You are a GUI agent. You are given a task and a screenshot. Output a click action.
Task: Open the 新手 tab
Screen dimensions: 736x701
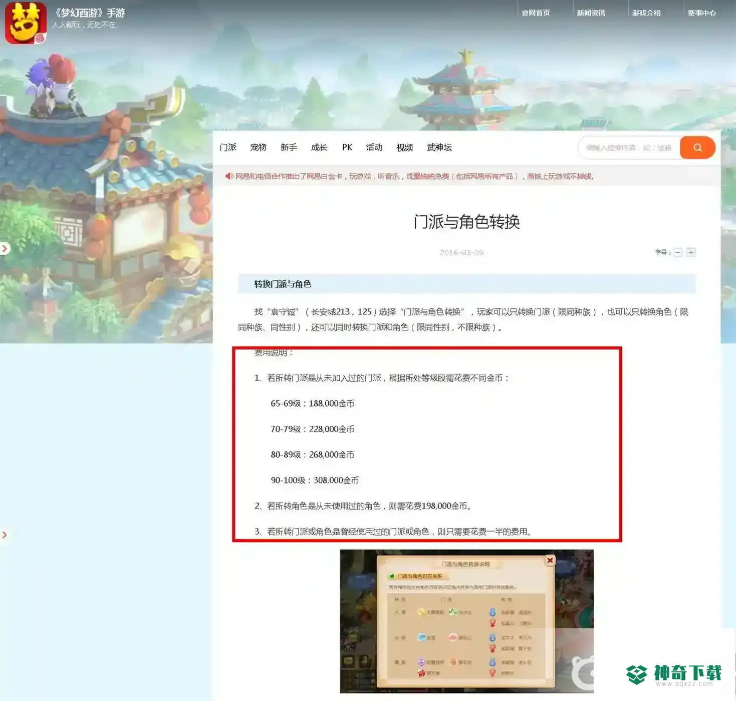(x=289, y=147)
